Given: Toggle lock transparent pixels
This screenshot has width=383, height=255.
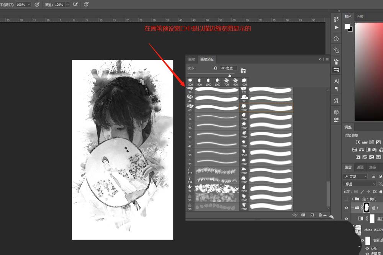Looking at the screenshot, I should (x=356, y=191).
